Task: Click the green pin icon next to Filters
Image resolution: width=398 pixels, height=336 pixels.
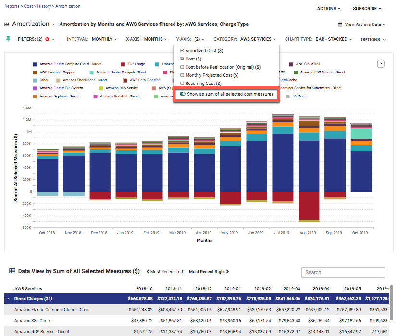Action: pos(8,39)
